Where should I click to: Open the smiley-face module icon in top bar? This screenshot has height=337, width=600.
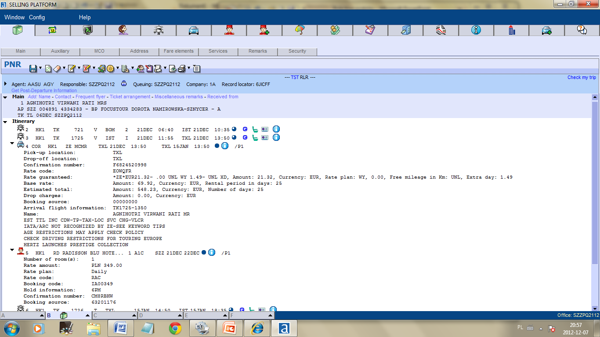[53, 30]
